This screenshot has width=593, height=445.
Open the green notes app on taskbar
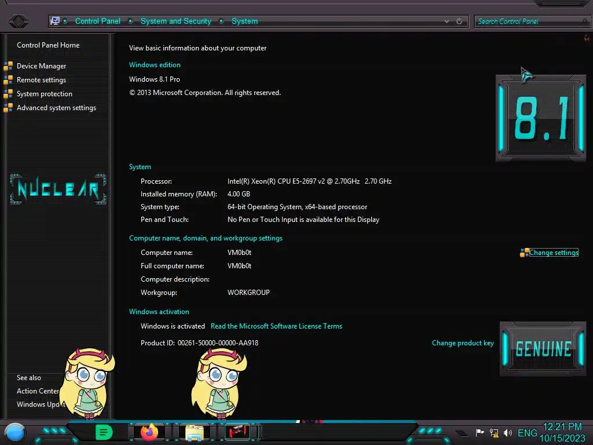pos(104,432)
